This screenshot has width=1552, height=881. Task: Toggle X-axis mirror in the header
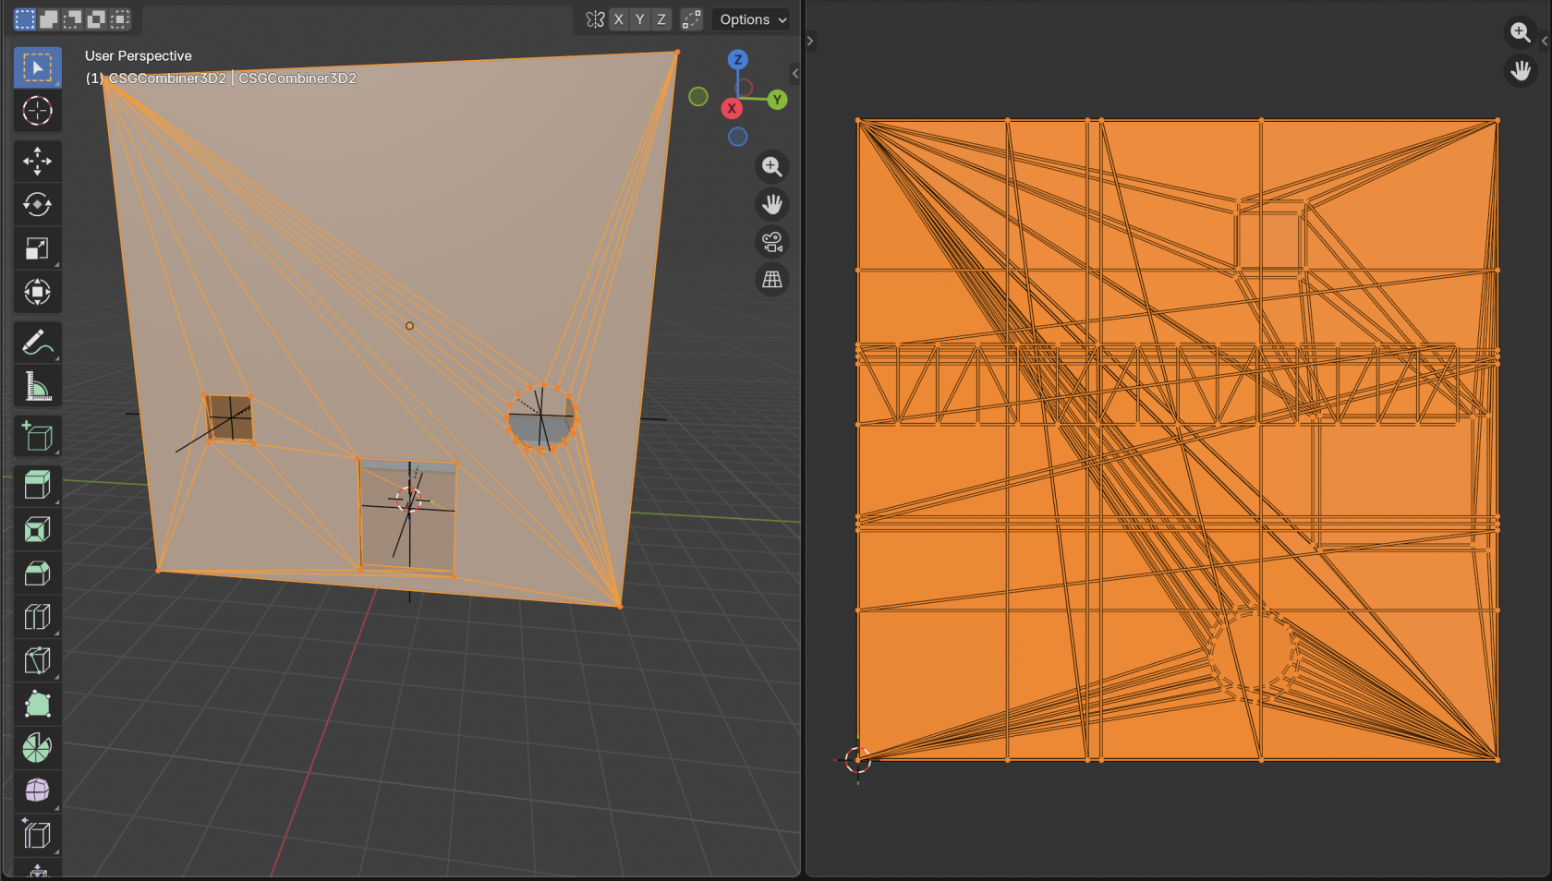click(619, 18)
